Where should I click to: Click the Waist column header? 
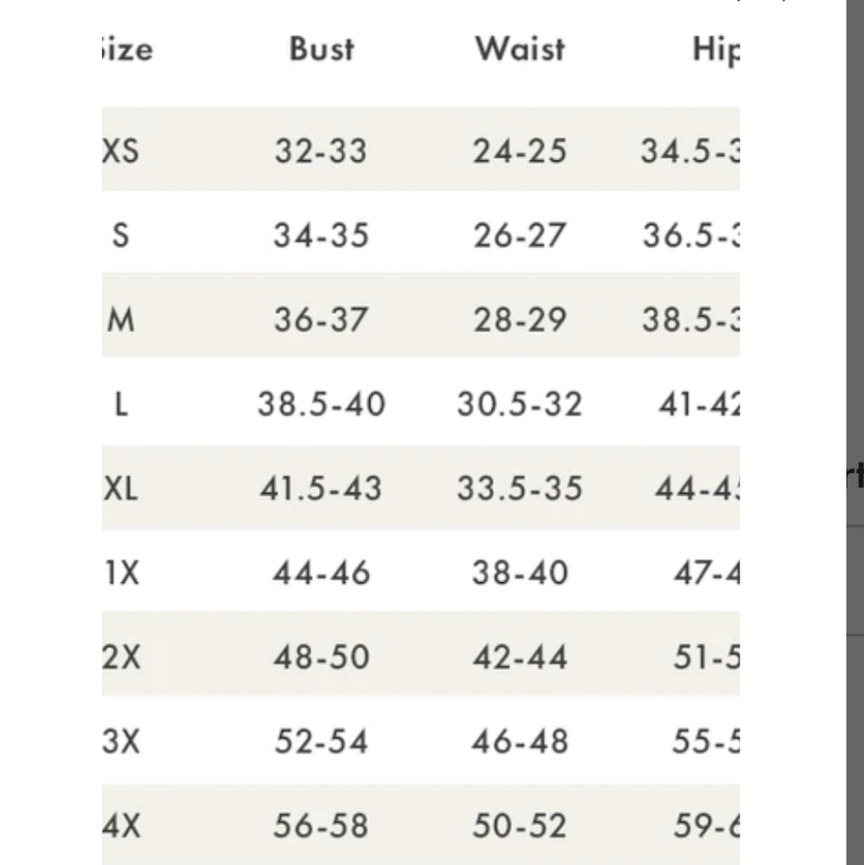(521, 48)
